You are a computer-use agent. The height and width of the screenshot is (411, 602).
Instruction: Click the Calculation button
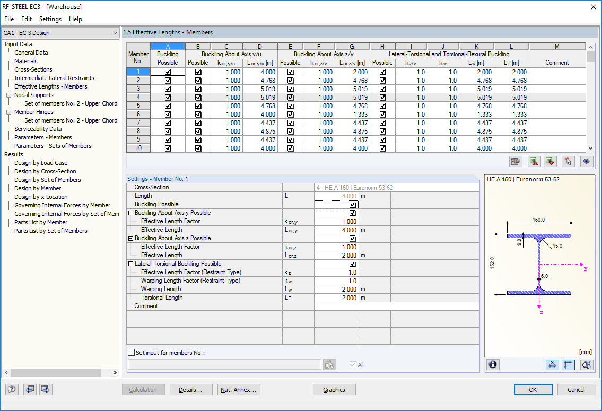click(143, 389)
